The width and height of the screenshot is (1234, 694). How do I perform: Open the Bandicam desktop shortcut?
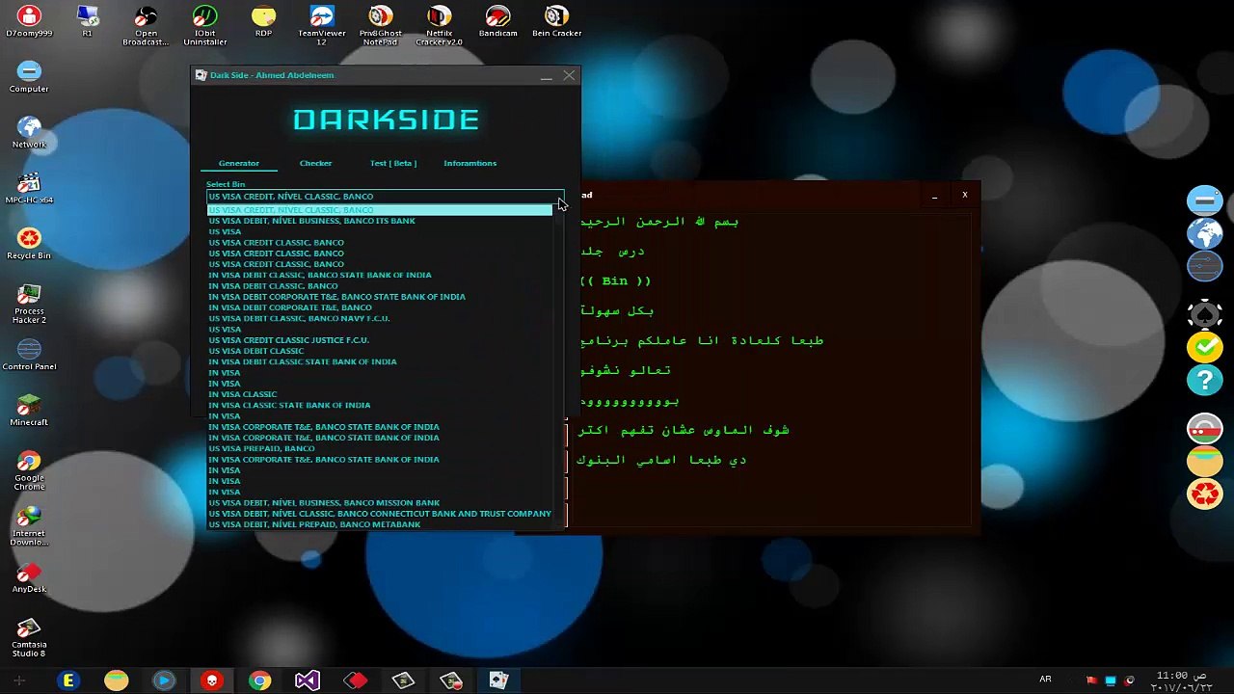498,21
